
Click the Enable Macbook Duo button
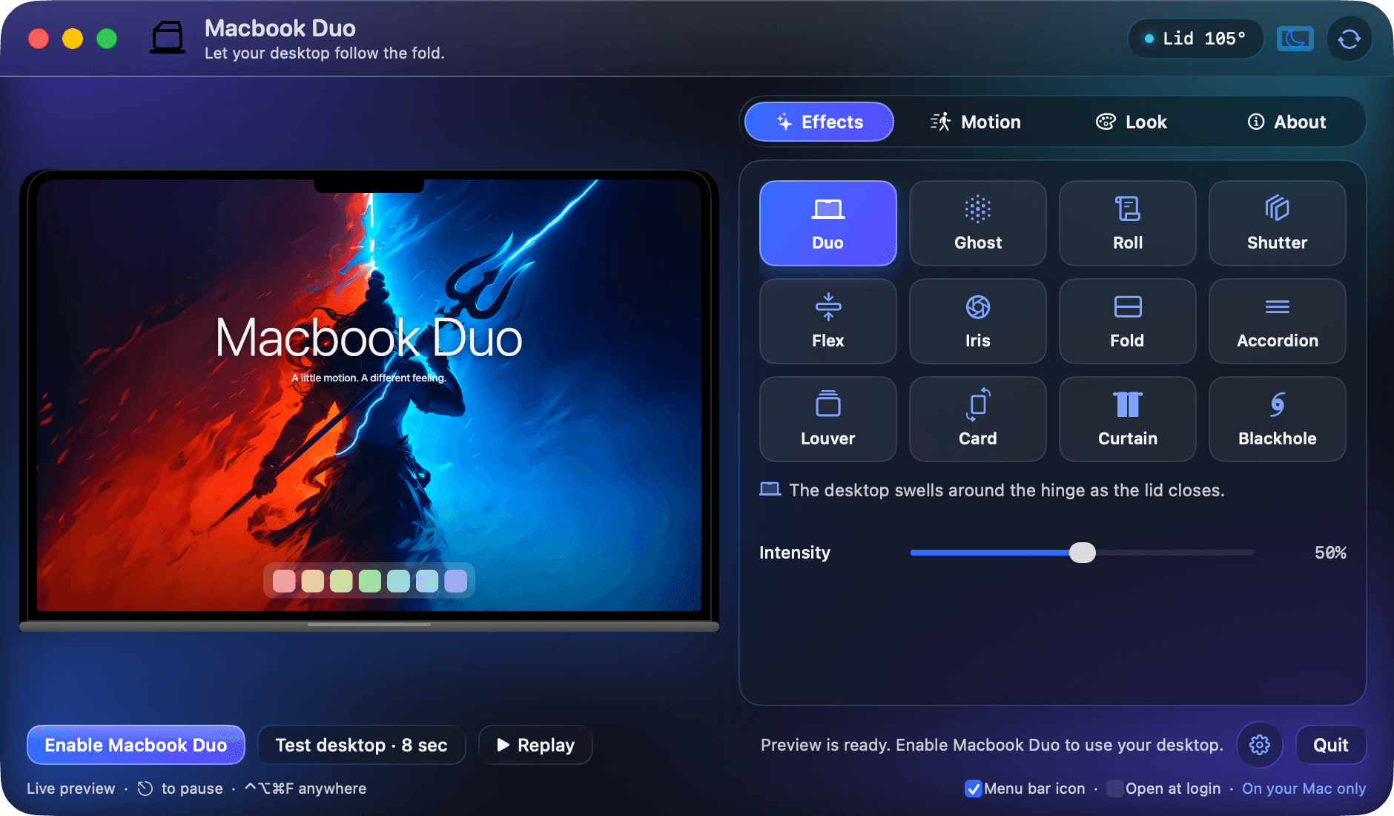click(136, 745)
